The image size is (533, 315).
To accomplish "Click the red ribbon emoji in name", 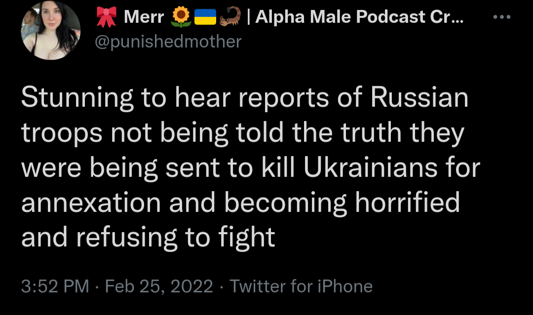I will pos(106,18).
